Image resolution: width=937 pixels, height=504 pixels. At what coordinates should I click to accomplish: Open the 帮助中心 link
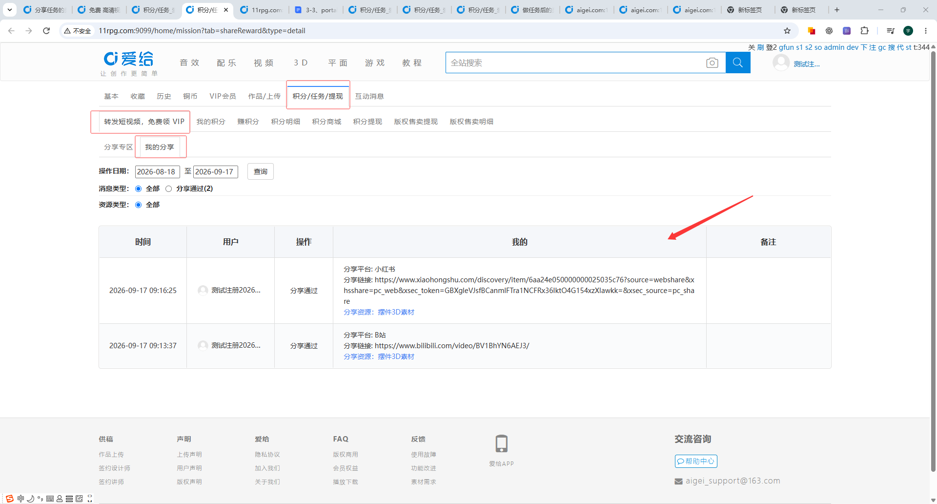point(696,461)
